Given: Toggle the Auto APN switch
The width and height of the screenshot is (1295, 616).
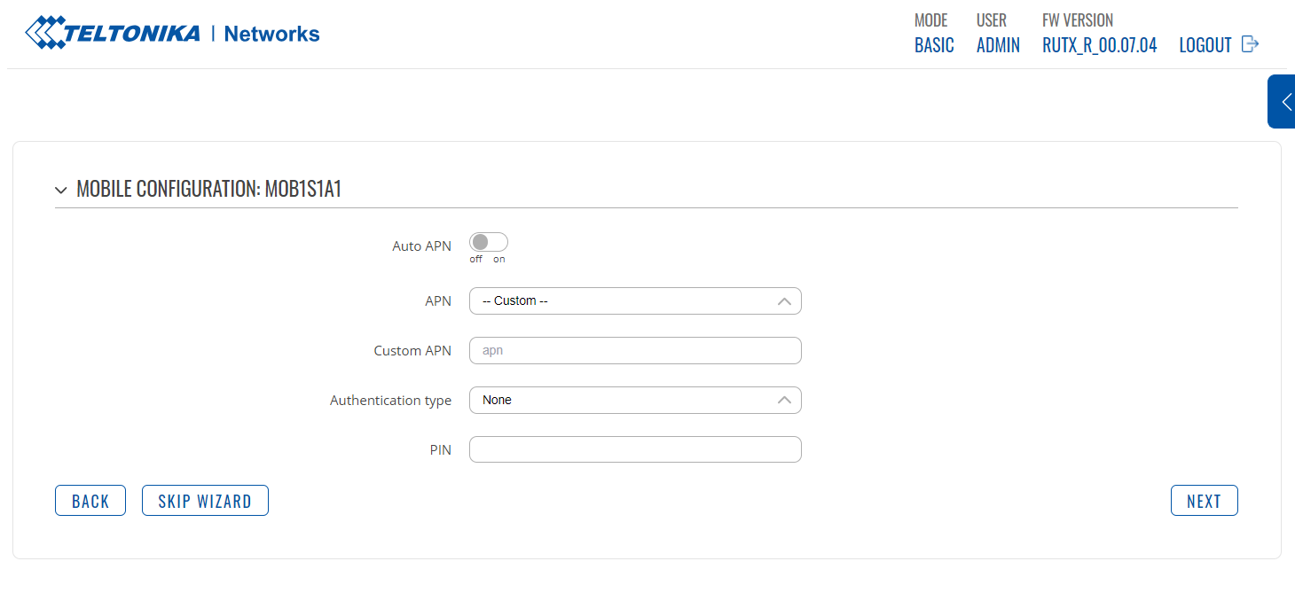Looking at the screenshot, I should (x=488, y=242).
